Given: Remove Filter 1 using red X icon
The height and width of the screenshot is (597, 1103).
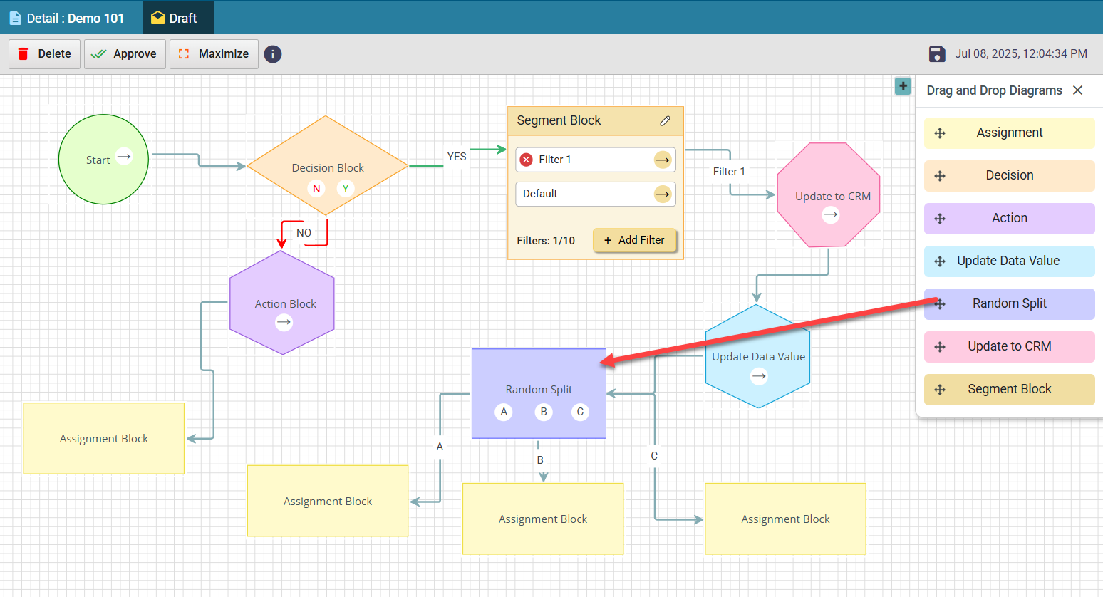Looking at the screenshot, I should click(527, 160).
